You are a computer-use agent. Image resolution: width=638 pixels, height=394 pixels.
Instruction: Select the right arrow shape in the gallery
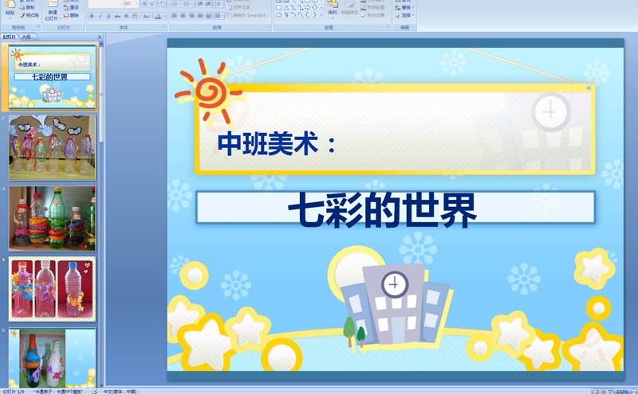(307, 7)
